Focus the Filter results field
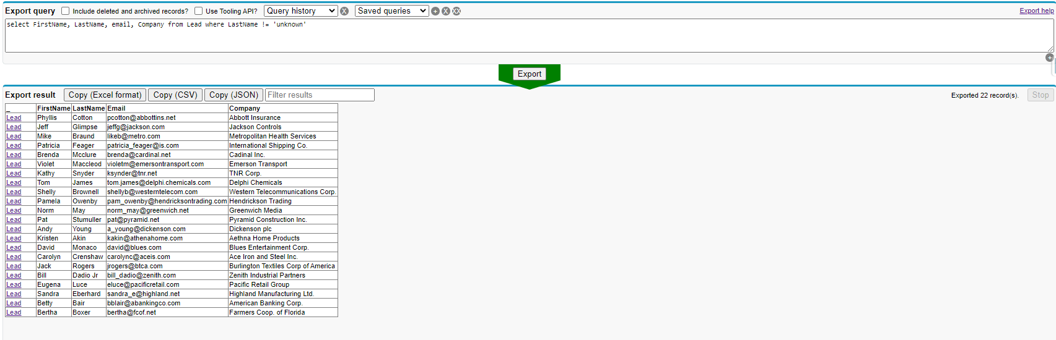 (320, 95)
